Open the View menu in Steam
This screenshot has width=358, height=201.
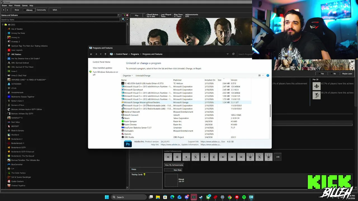(11, 6)
